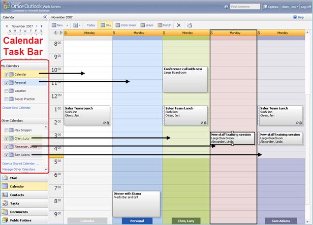Uncheck the Calendar checkbox under My Calendars
Viewport: 313px width, 225px height.
point(7,74)
